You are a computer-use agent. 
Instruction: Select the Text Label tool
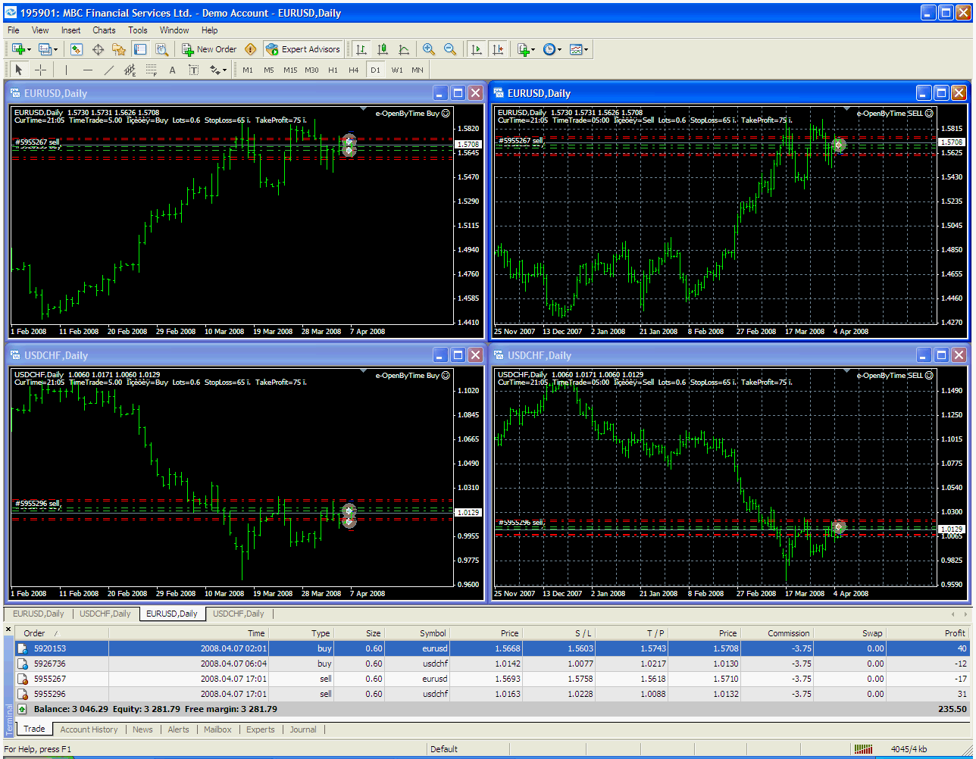tap(193, 70)
